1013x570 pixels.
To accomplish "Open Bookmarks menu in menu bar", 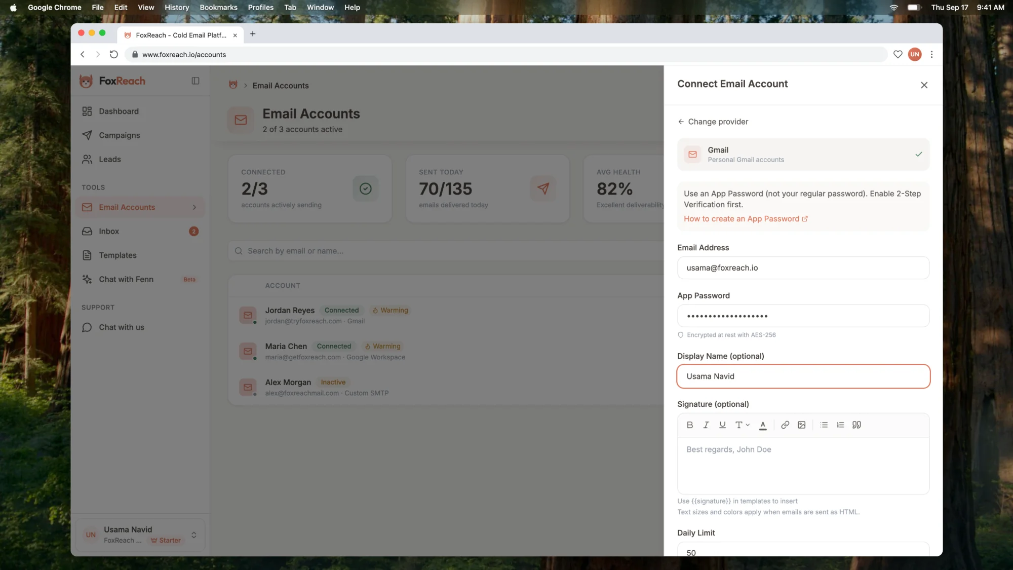I will coord(218,7).
